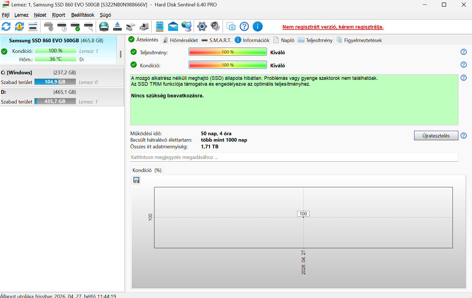
Task: Click the 100 data point label in the chart
Action: point(303,214)
